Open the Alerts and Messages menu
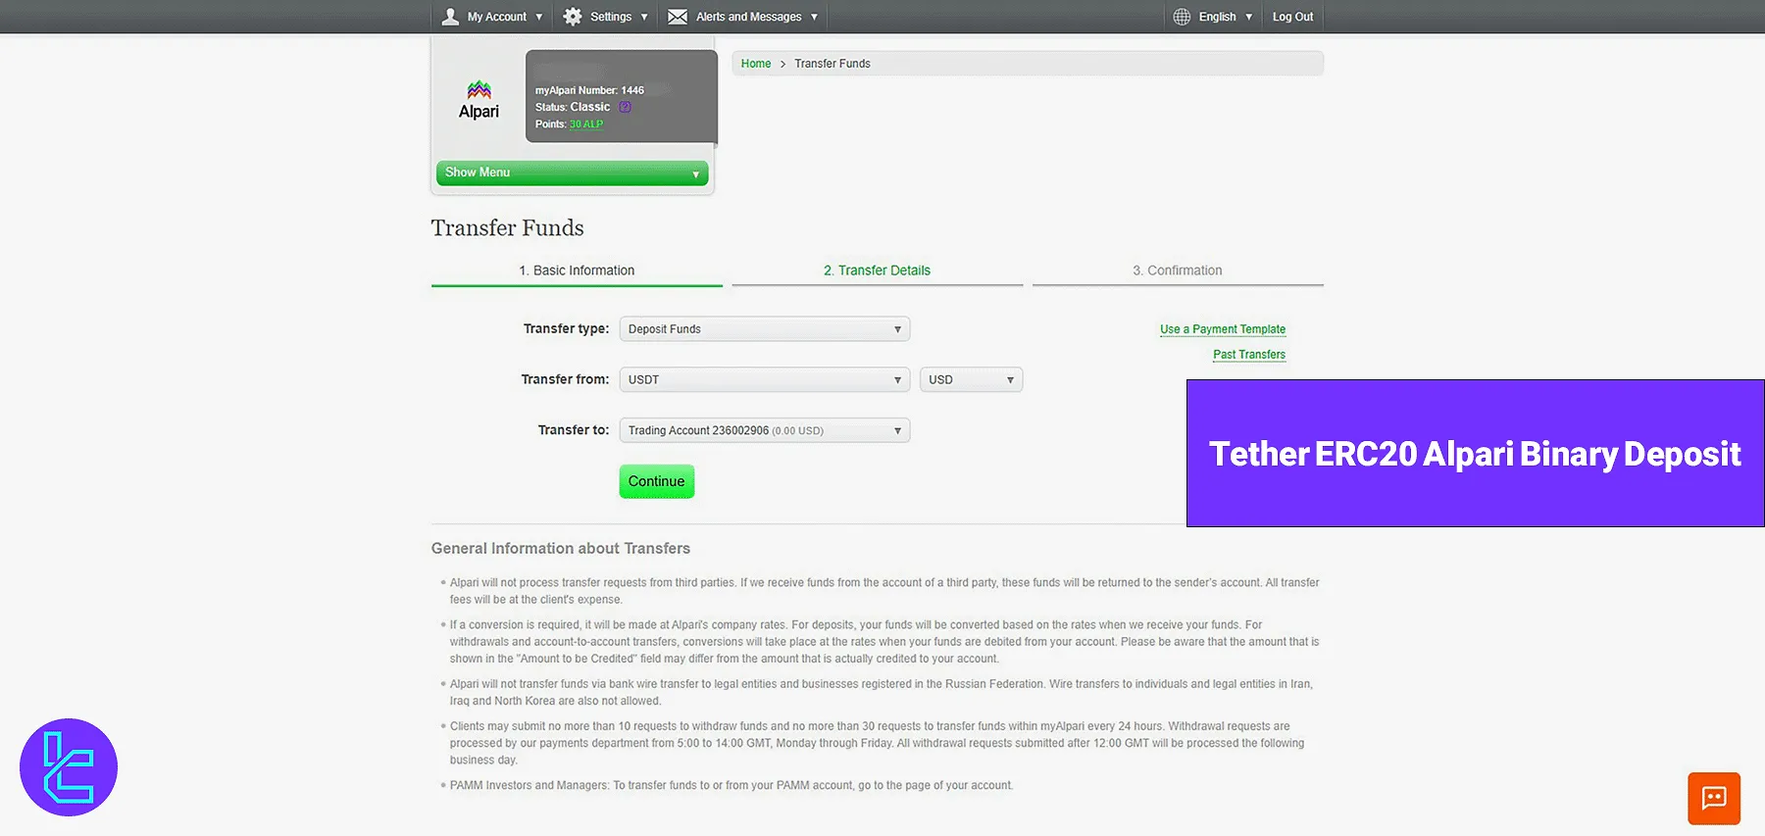This screenshot has width=1765, height=836. pyautogui.click(x=742, y=17)
